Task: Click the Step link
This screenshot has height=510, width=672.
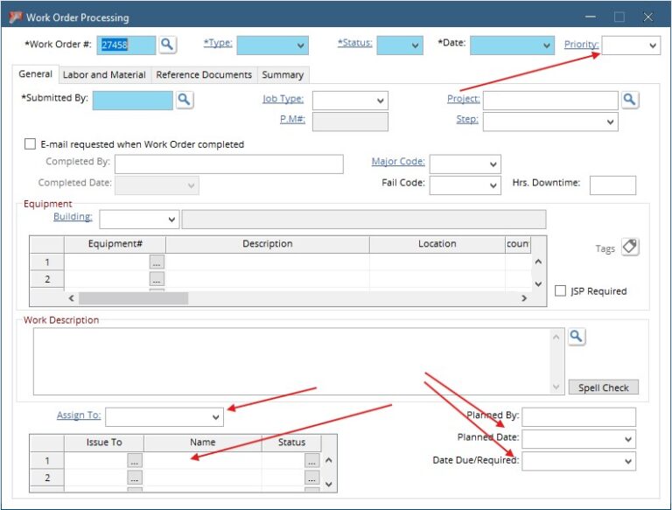Action: pyautogui.click(x=467, y=119)
